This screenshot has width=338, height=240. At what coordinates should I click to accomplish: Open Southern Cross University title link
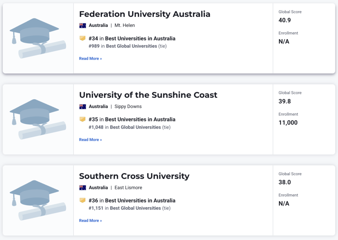click(x=134, y=176)
